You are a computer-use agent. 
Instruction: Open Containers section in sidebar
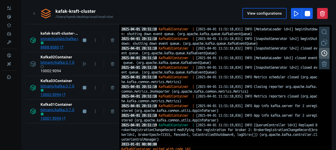click(x=9, y=17)
